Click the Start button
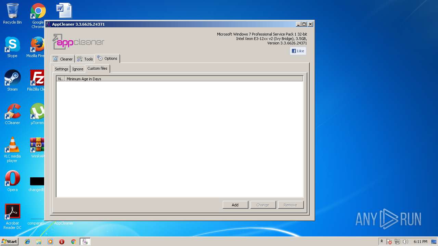The width and height of the screenshot is (438, 246). pos(9,242)
